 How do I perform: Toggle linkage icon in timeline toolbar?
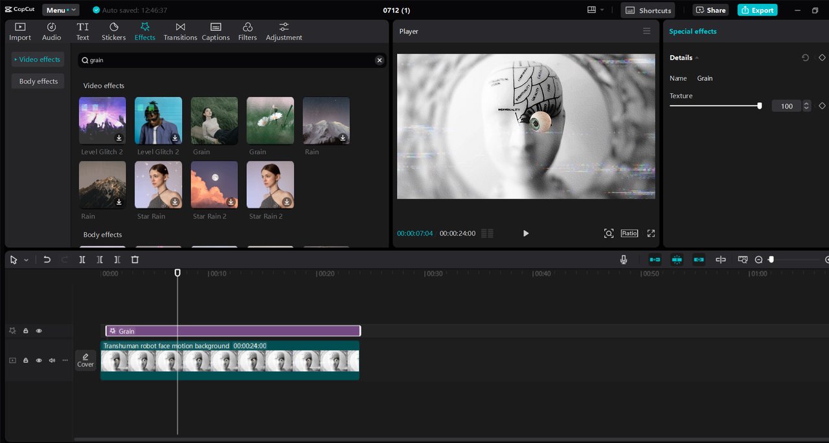(x=699, y=259)
